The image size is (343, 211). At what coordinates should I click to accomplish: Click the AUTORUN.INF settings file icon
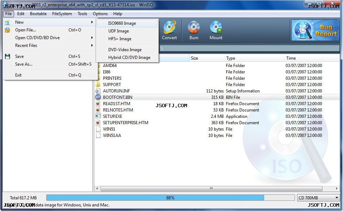tap(98, 91)
